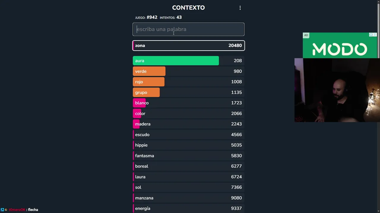The image size is (380, 213).
Task: Click the 'fantasma' guess entry
Action: tap(189, 156)
